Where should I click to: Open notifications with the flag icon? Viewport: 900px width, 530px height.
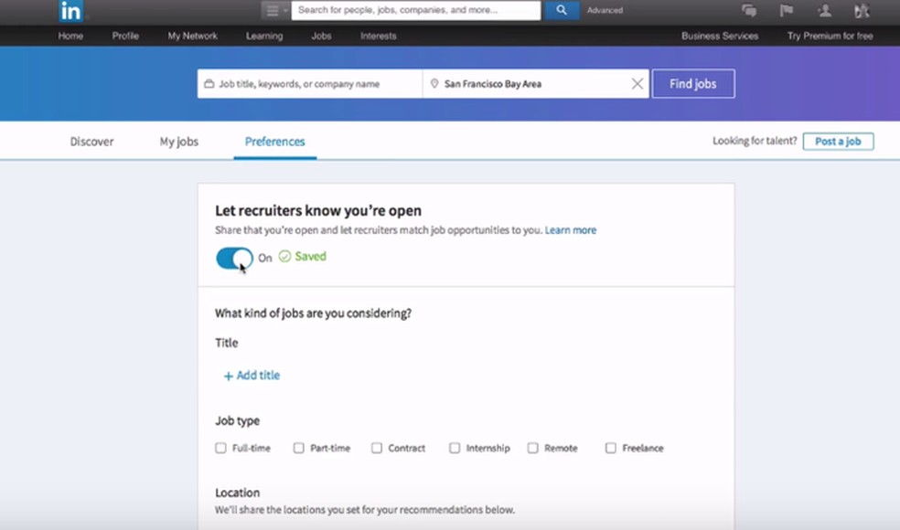(x=787, y=9)
